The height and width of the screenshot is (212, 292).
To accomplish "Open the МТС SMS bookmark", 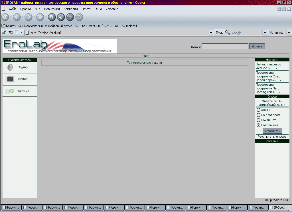I will click(x=111, y=26).
